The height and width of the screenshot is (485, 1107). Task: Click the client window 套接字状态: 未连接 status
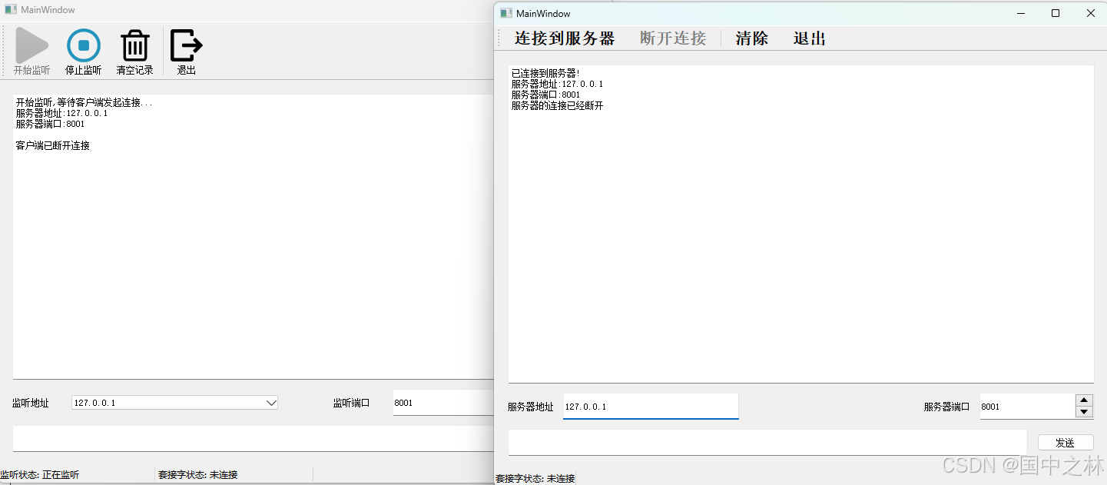coord(535,478)
